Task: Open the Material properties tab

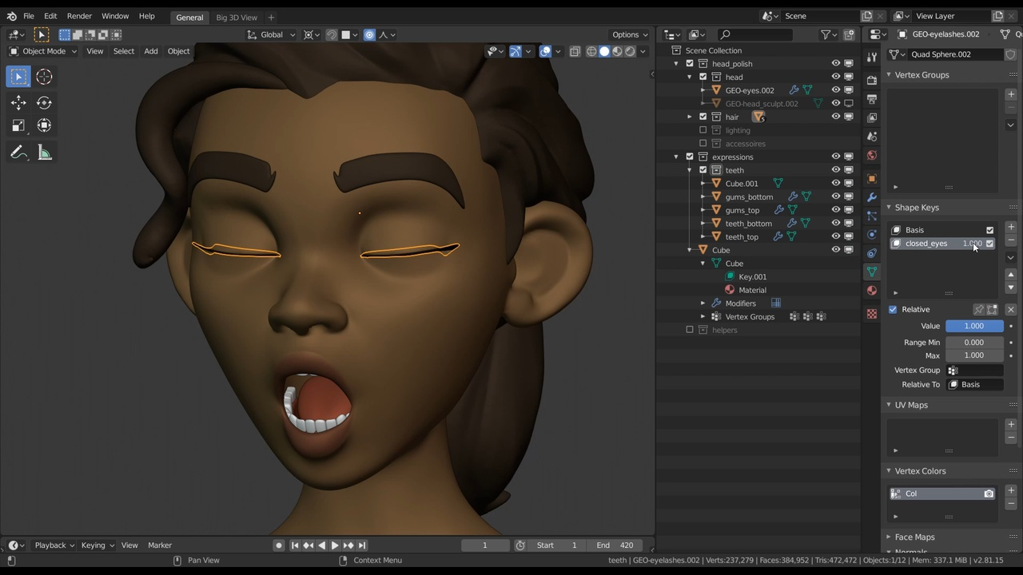Action: point(871,291)
